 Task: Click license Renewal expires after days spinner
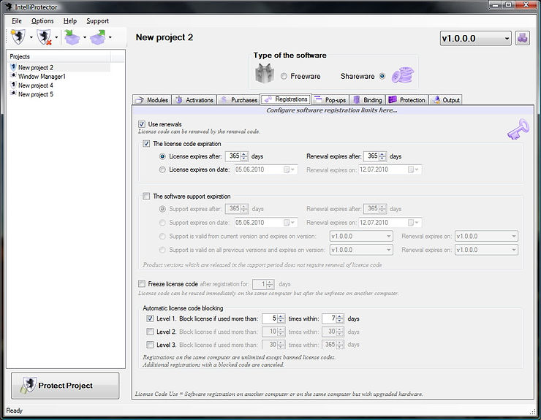382,156
